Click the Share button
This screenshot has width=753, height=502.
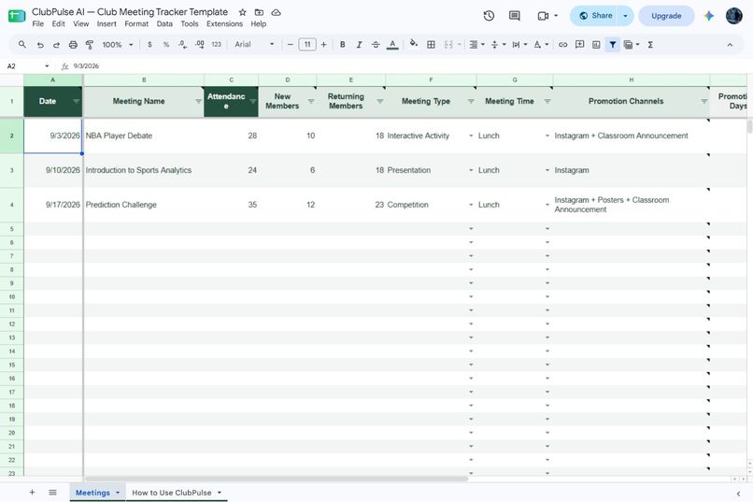tap(594, 16)
